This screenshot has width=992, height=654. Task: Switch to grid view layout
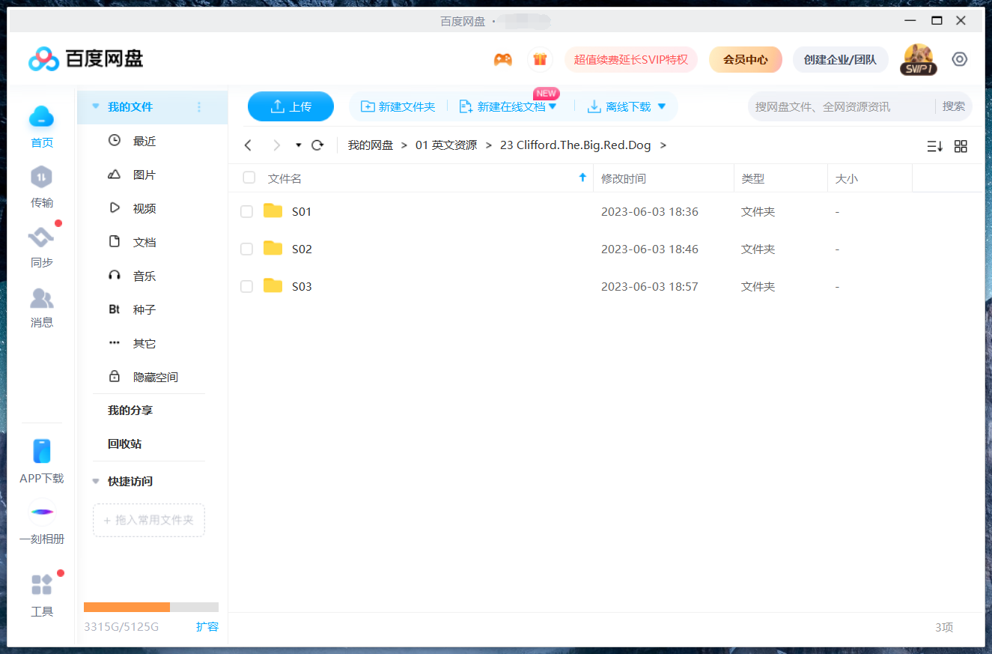[961, 145]
